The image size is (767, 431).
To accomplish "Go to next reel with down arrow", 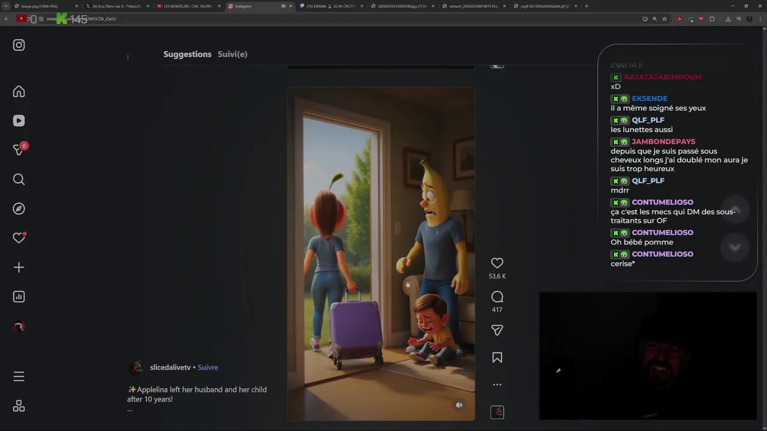I will point(735,247).
